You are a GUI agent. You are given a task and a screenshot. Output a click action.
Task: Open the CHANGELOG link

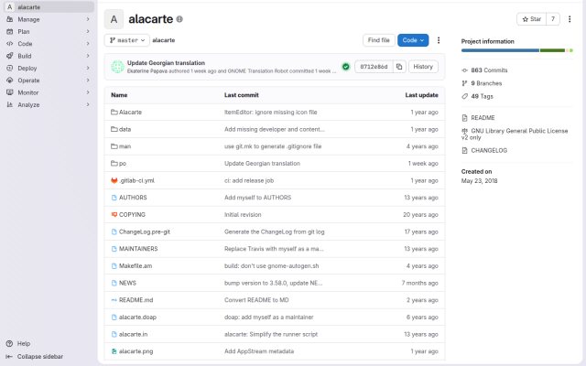(x=484, y=150)
